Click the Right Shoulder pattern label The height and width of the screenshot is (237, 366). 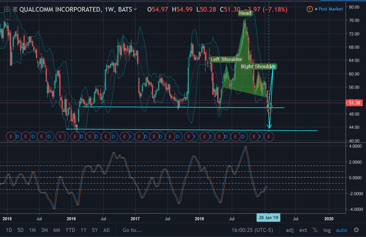[258, 67]
